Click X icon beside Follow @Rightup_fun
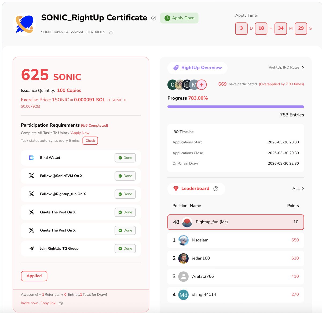 coord(31,194)
